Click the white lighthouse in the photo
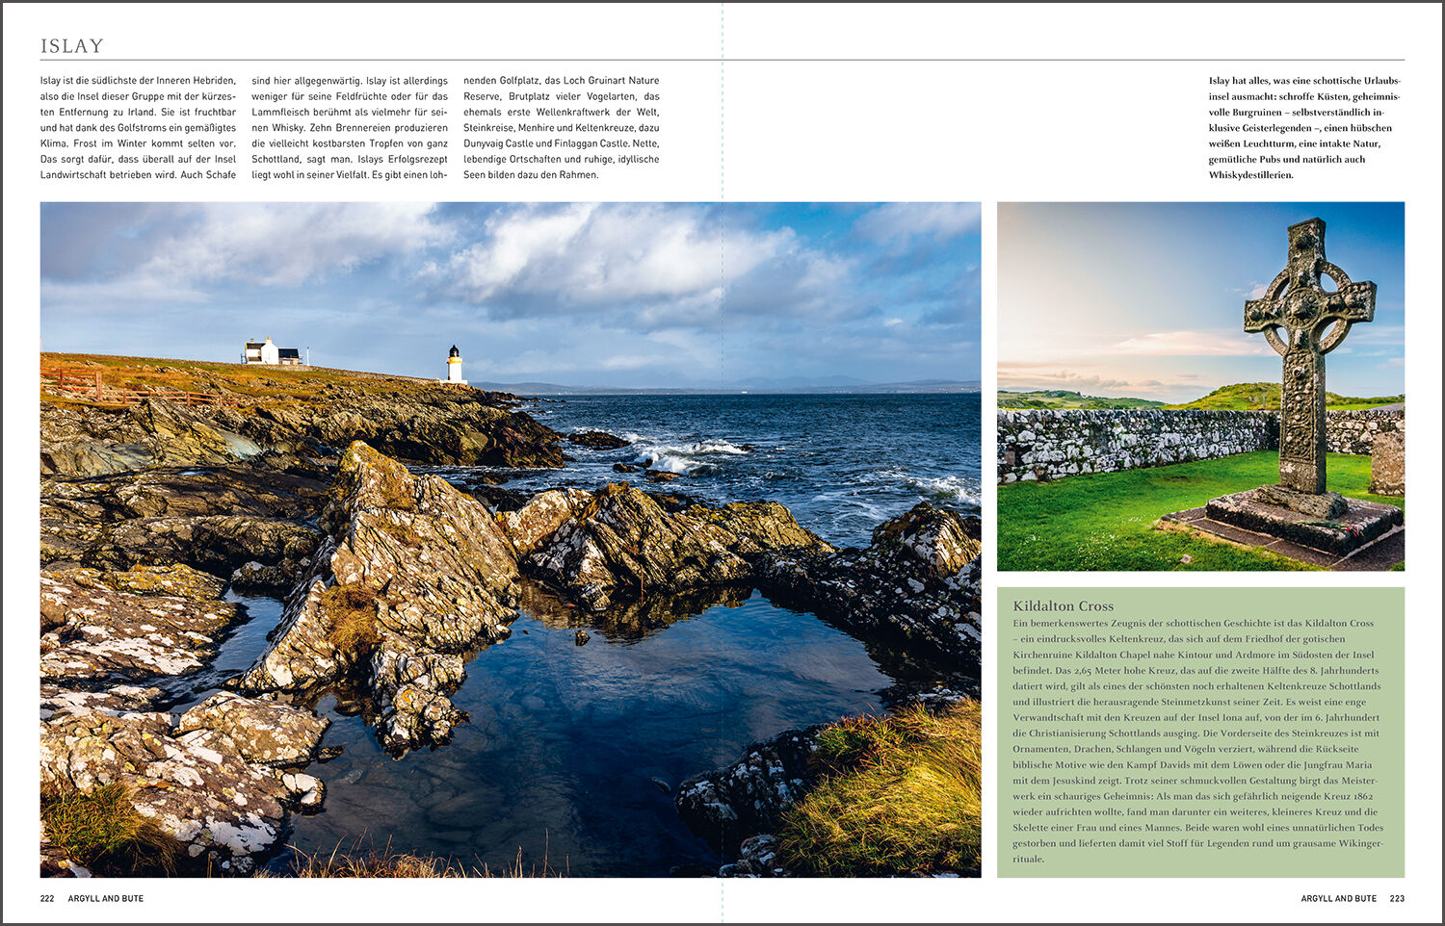Viewport: 1445px width, 926px height. click(454, 365)
